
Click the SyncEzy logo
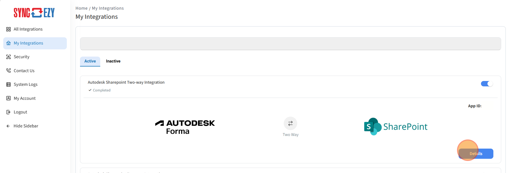[34, 13]
